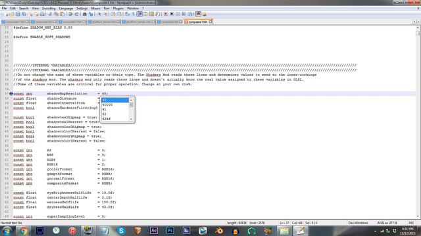Open the Document Map toolbar icon
The image size is (421, 236).
[x=151, y=14]
